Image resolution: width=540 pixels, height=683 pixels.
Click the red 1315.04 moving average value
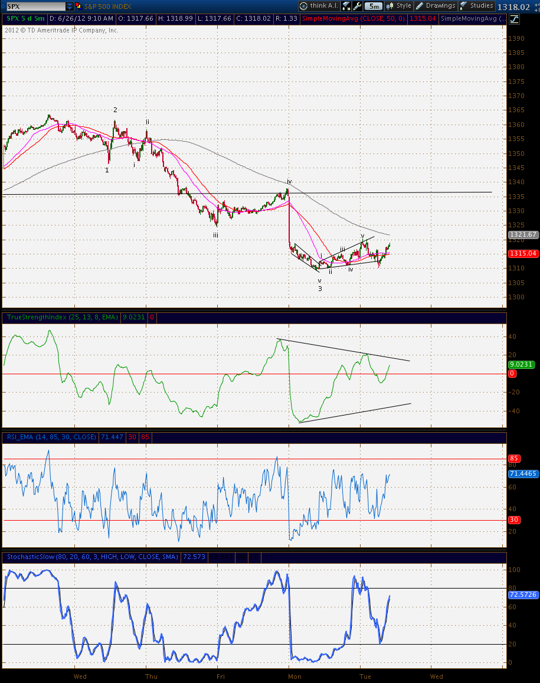click(423, 19)
